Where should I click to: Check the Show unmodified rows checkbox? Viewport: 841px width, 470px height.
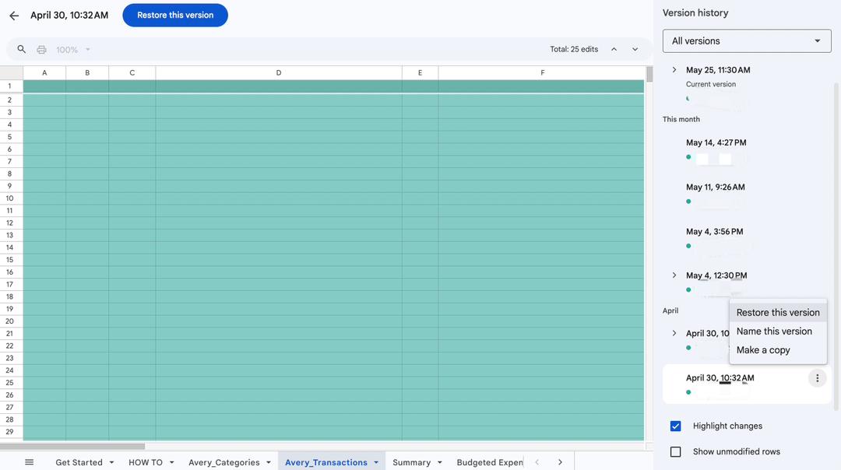676,452
